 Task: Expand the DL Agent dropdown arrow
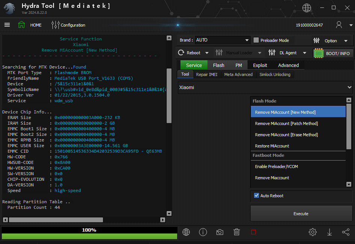tap(304, 53)
